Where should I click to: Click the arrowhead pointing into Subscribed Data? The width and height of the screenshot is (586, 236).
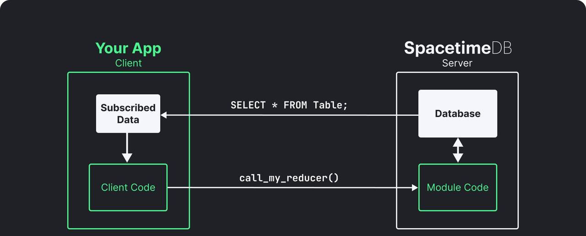[x=164, y=115]
